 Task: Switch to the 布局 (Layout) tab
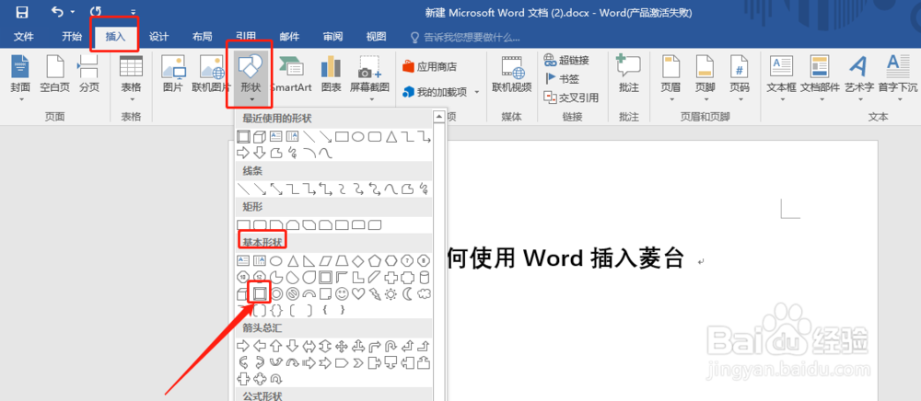[202, 37]
